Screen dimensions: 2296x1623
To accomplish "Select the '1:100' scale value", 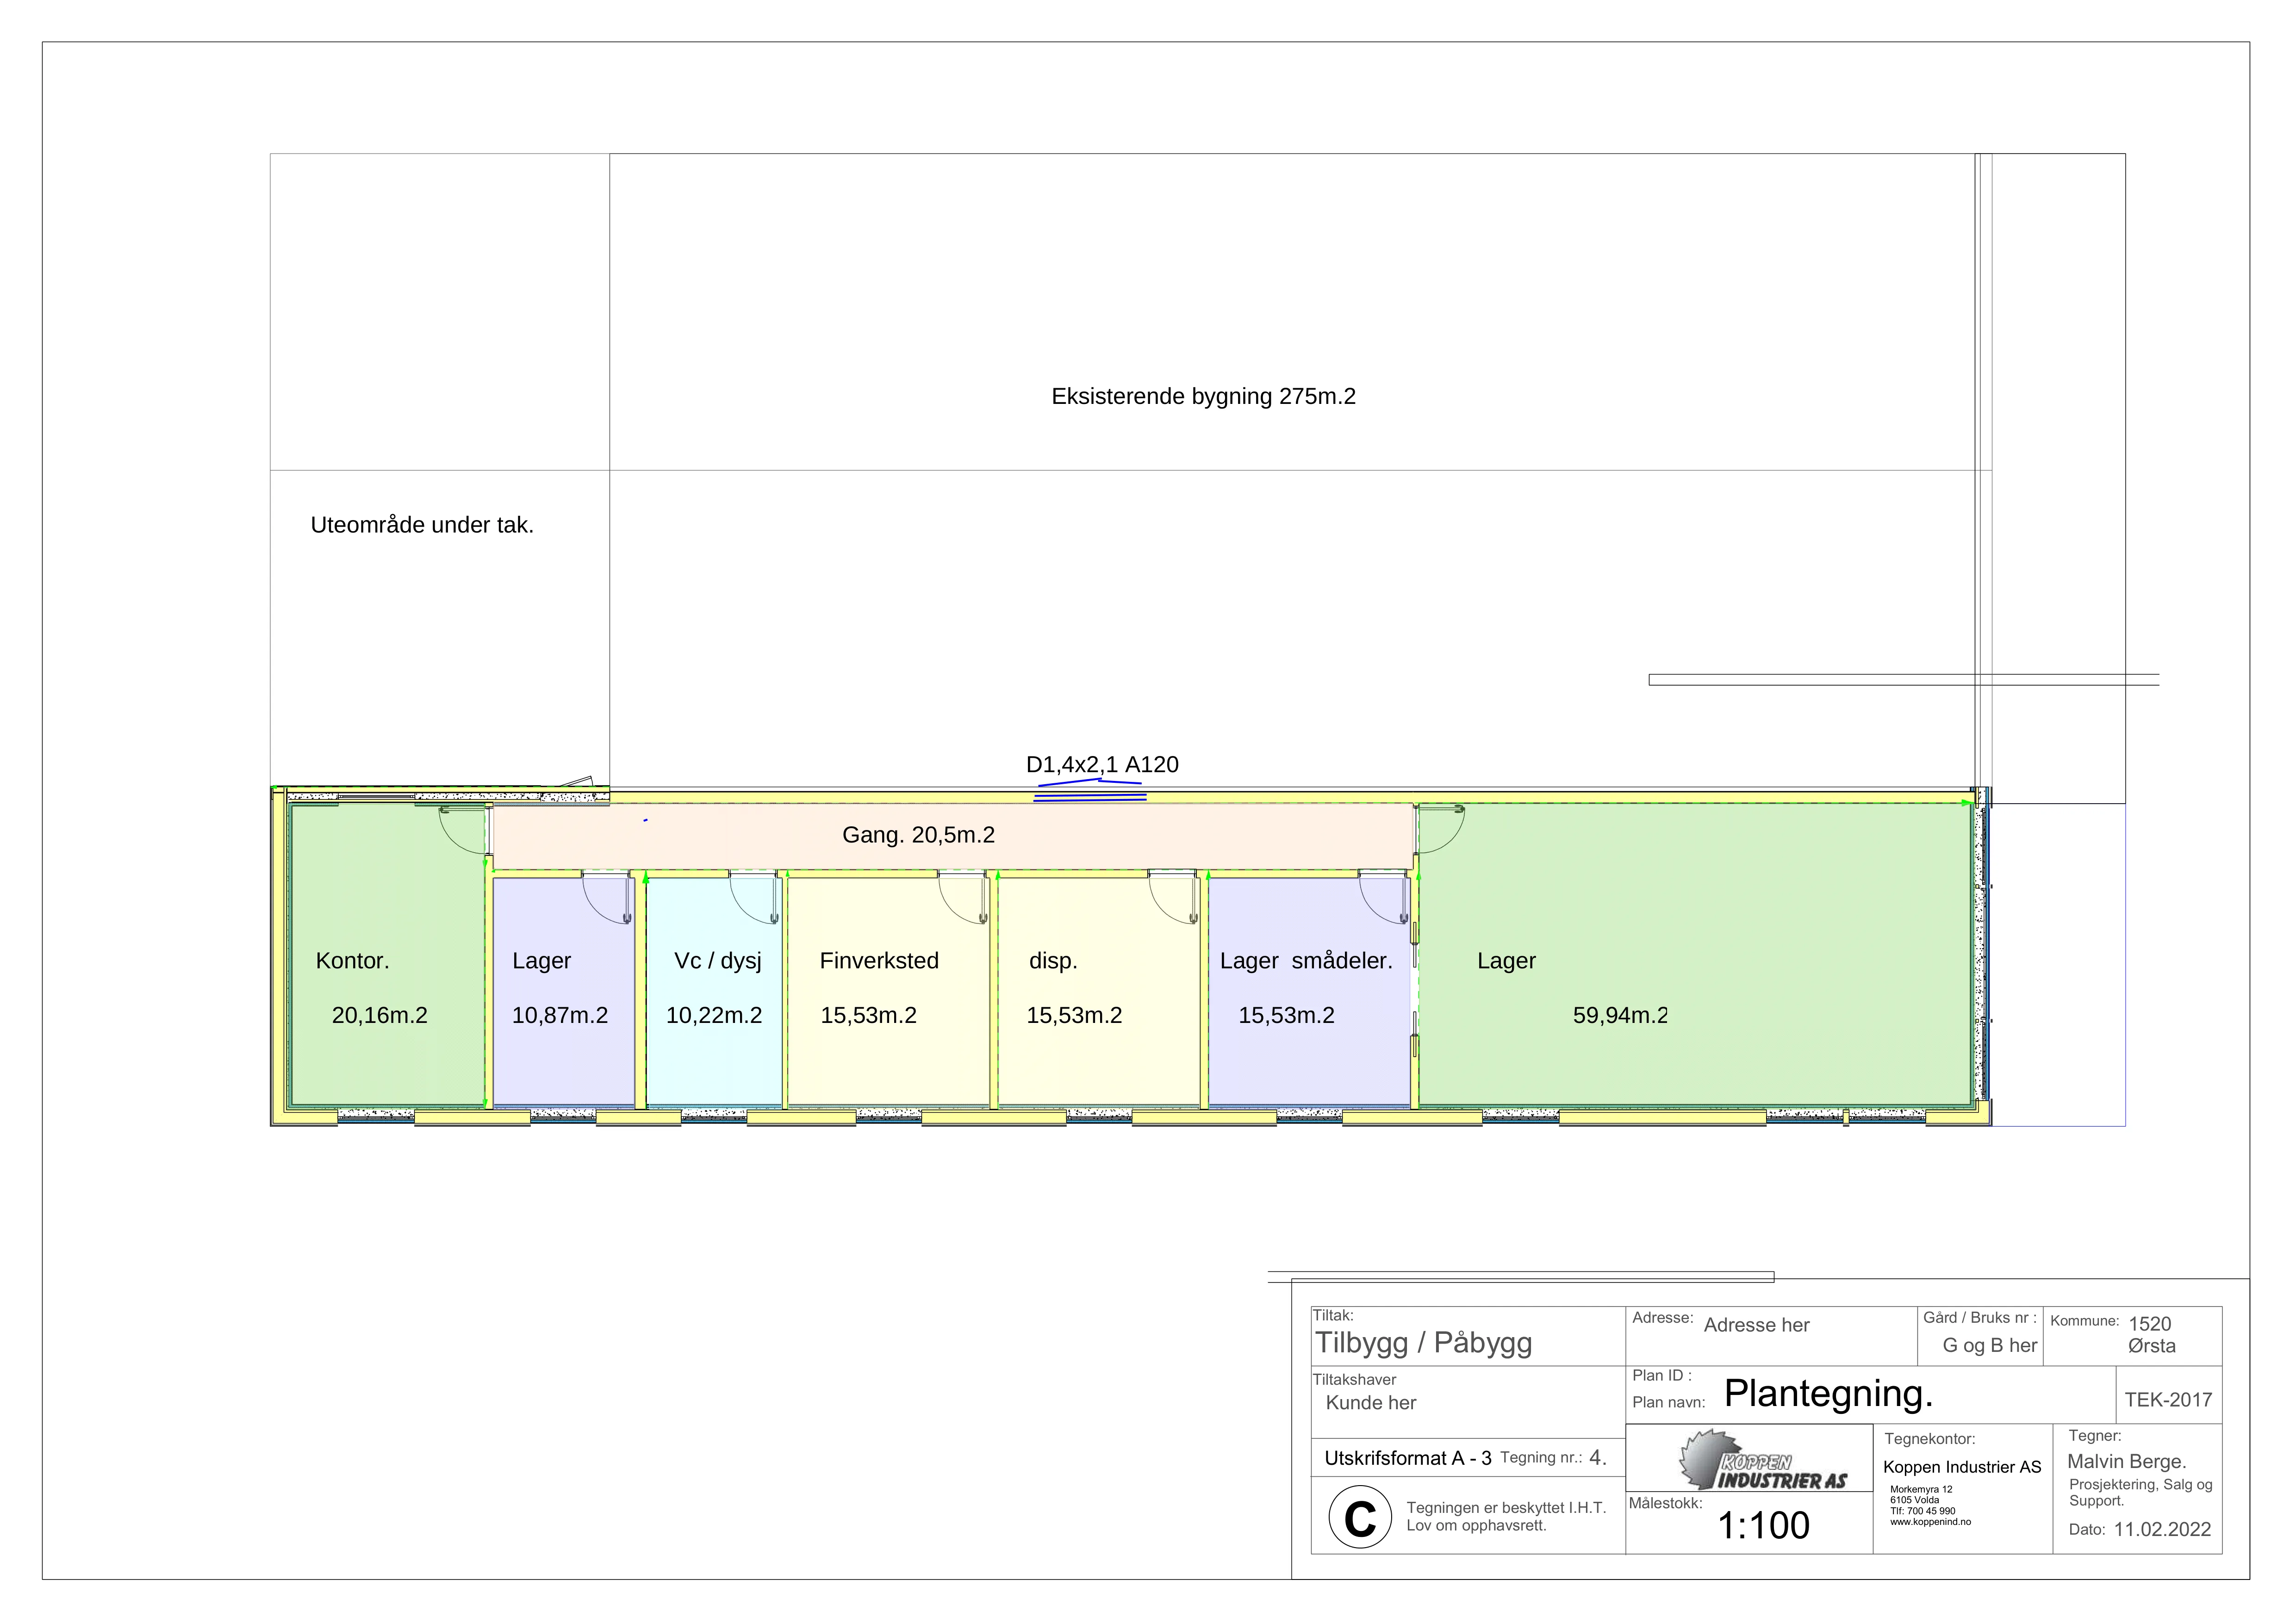I will click(1763, 1525).
